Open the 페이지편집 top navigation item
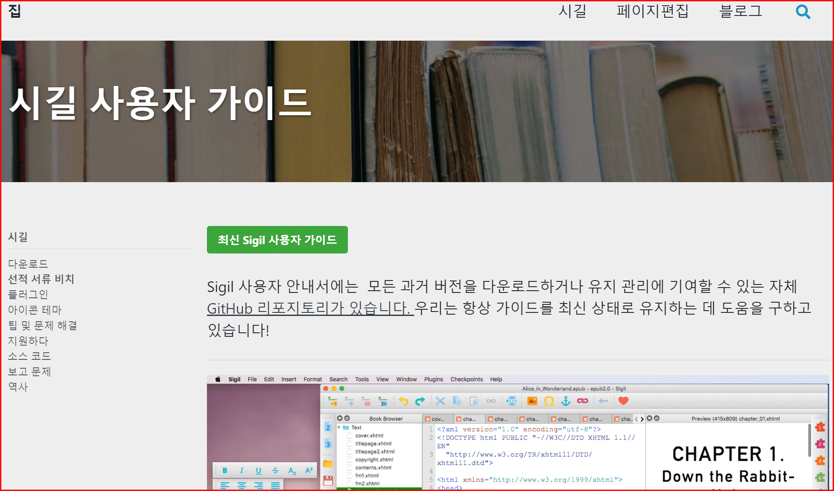 pos(652,11)
